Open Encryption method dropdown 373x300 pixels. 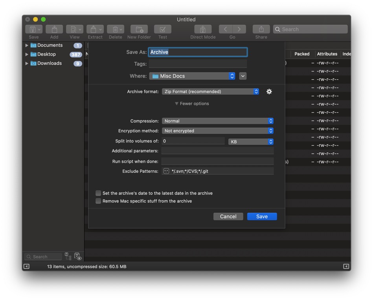(218, 131)
